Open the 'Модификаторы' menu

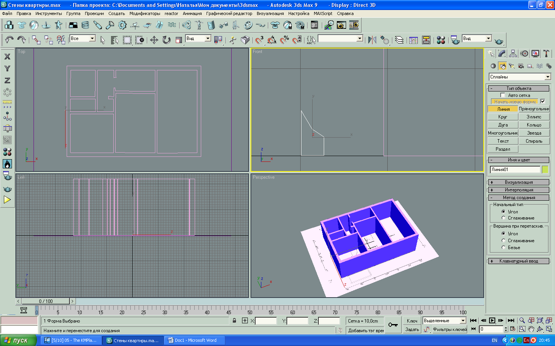pos(145,13)
